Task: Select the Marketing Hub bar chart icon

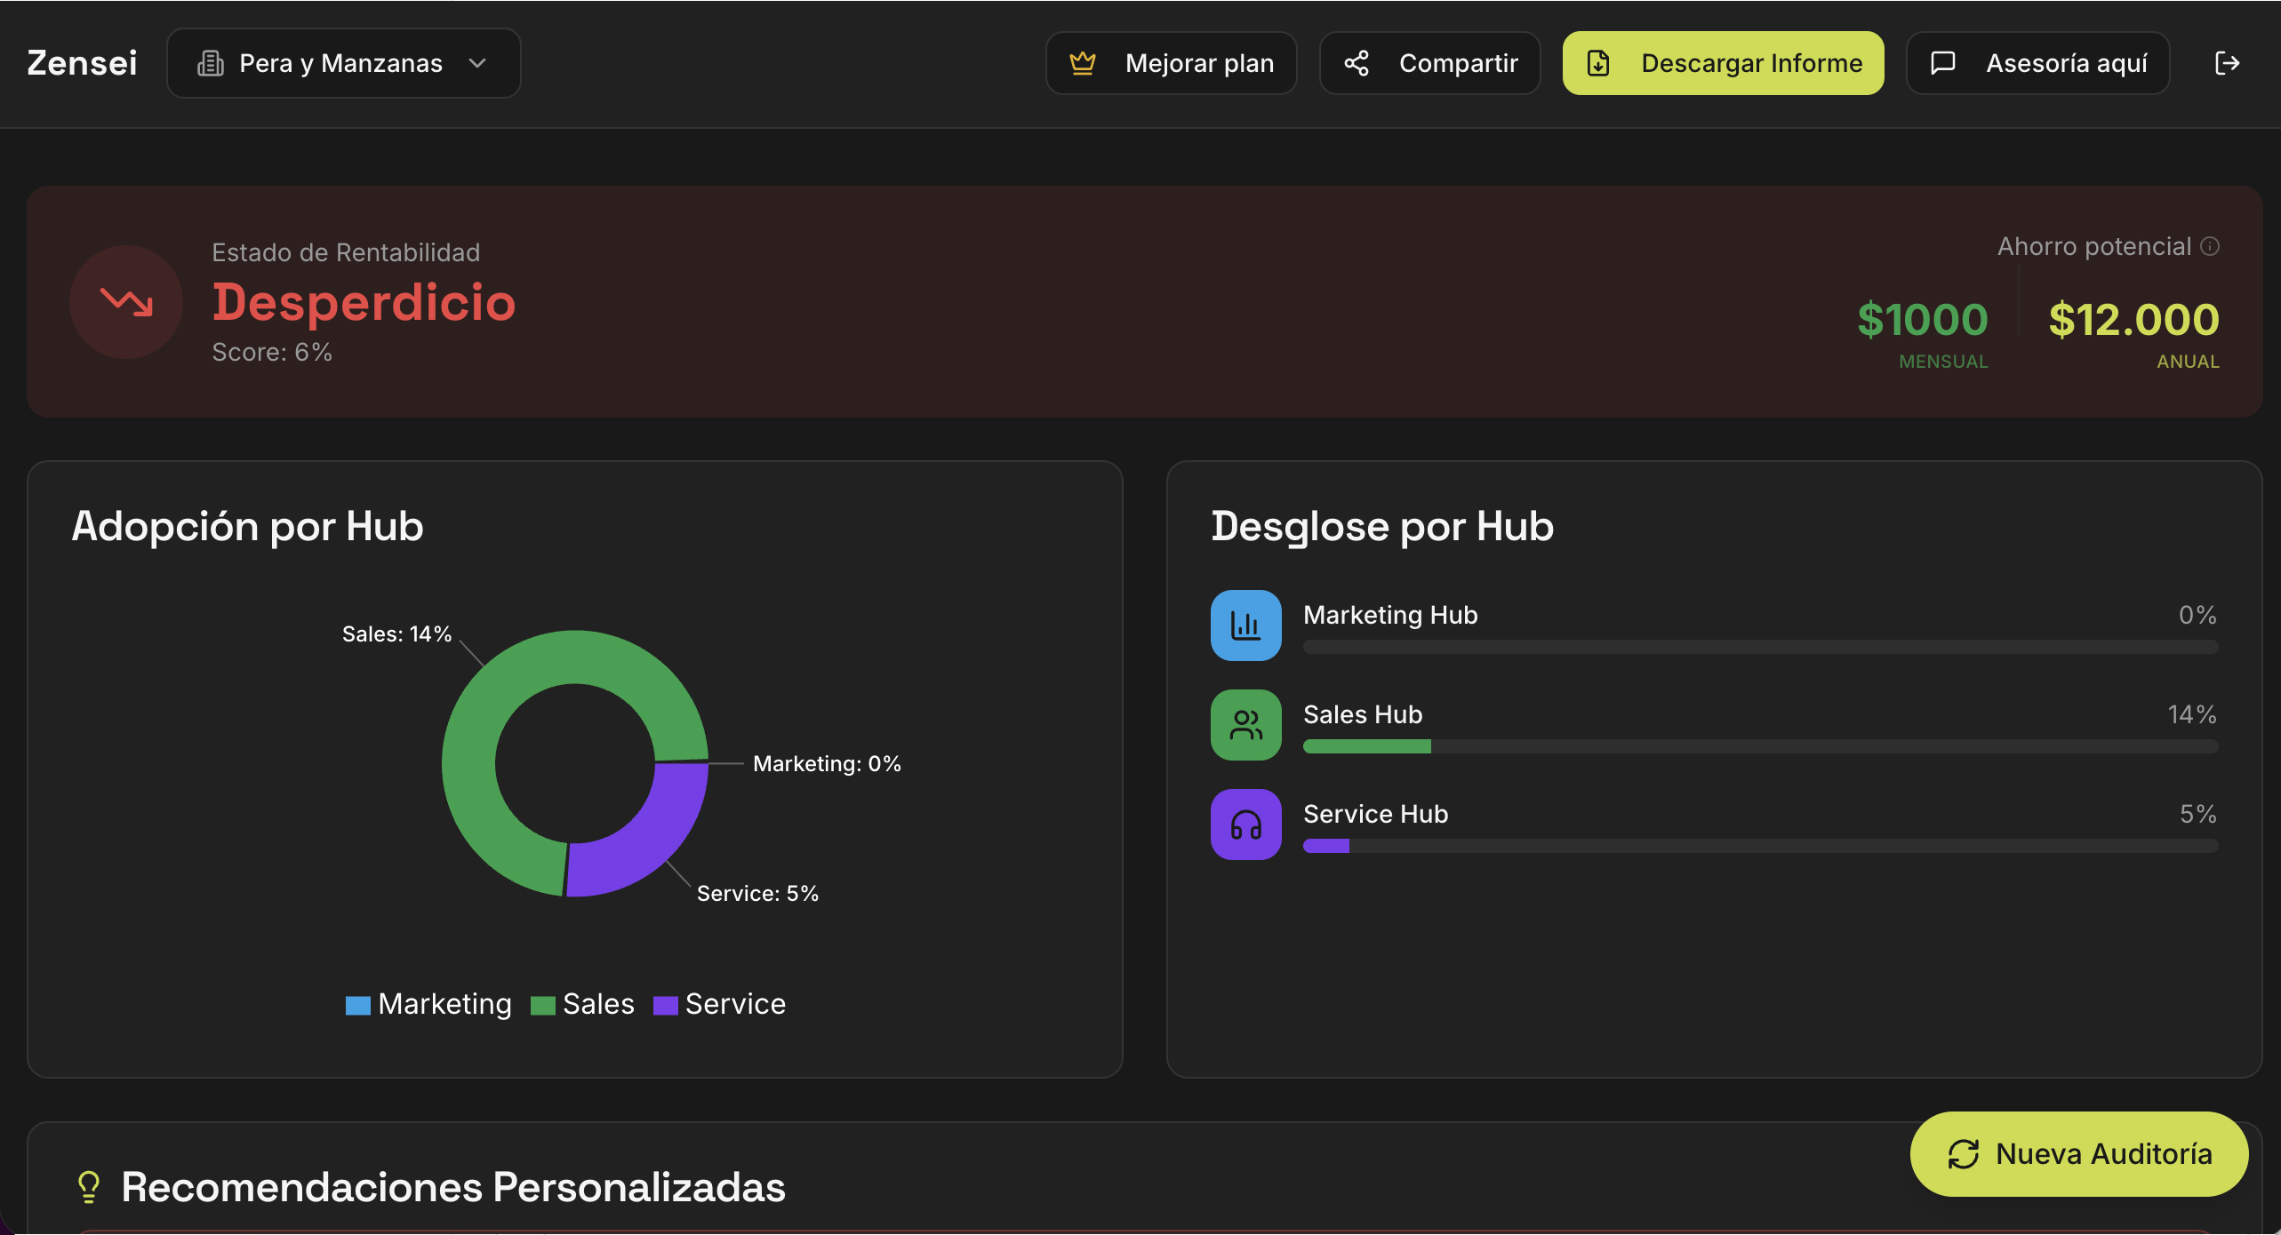Action: pos(1245,625)
